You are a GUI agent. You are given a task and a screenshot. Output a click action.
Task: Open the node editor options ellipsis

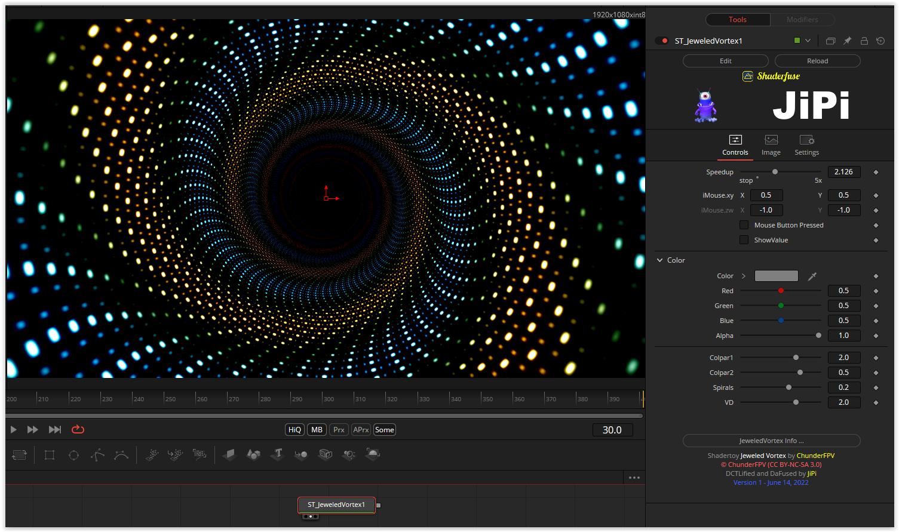tap(634, 478)
